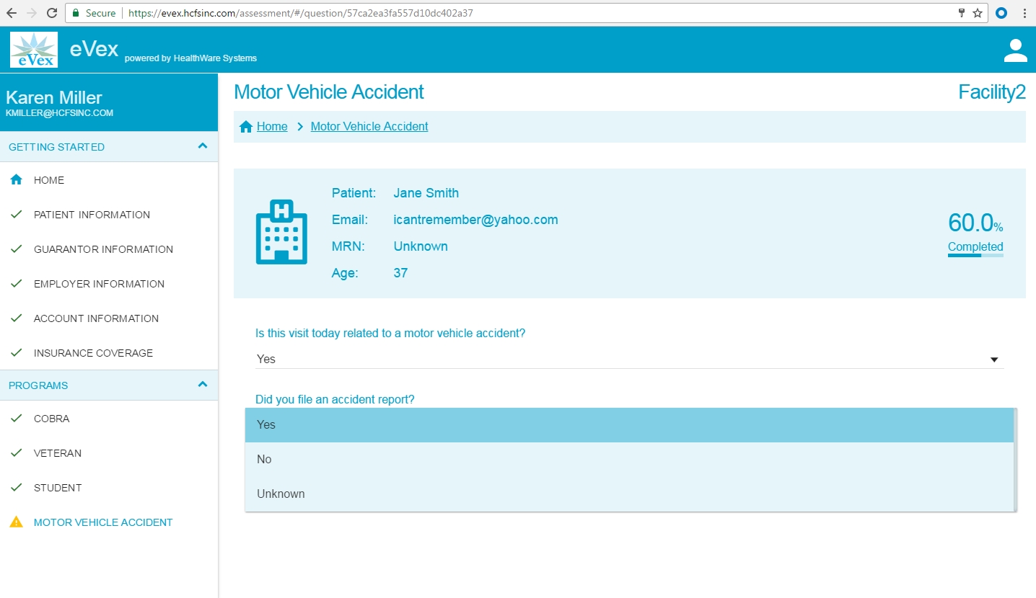The height and width of the screenshot is (598, 1036).
Task: Select Yes for accident report
Action: [x=629, y=425]
